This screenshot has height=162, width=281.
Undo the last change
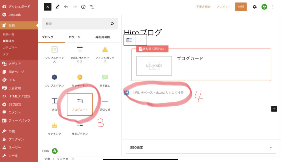click(x=66, y=7)
